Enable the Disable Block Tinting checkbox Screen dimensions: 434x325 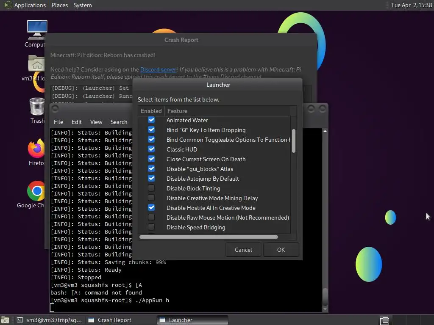coord(151,188)
